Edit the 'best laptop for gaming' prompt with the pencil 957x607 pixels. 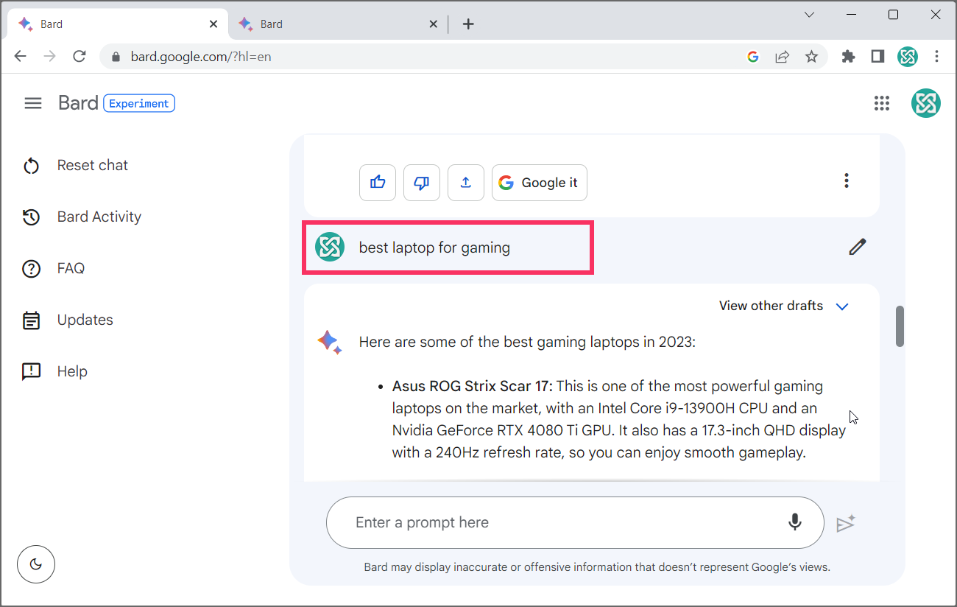857,247
